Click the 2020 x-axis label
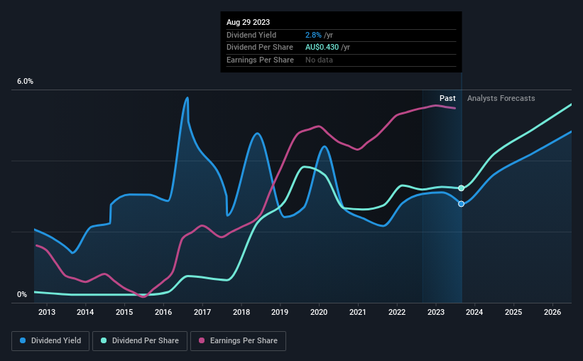The image size is (583, 361). click(319, 312)
